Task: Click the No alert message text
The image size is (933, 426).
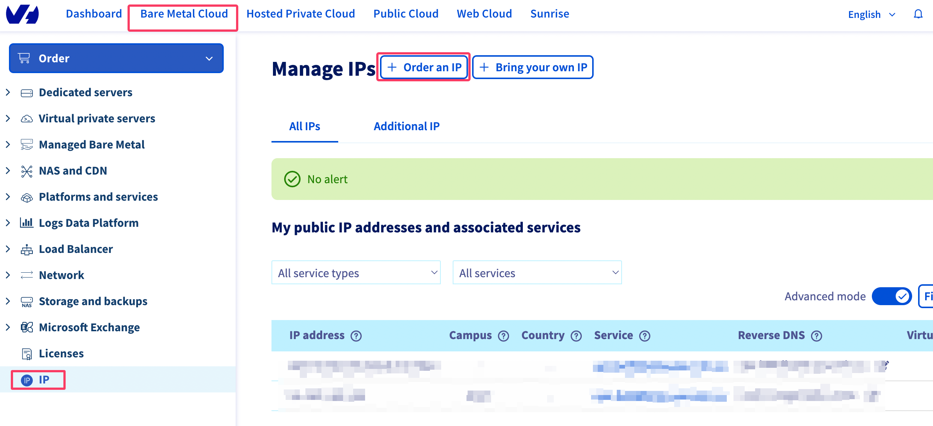Action: [x=327, y=179]
